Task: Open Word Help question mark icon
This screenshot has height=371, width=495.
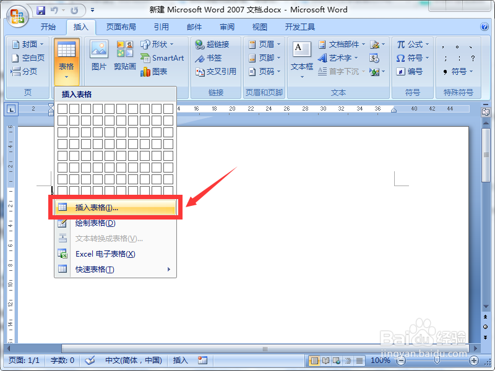Action: (484, 27)
